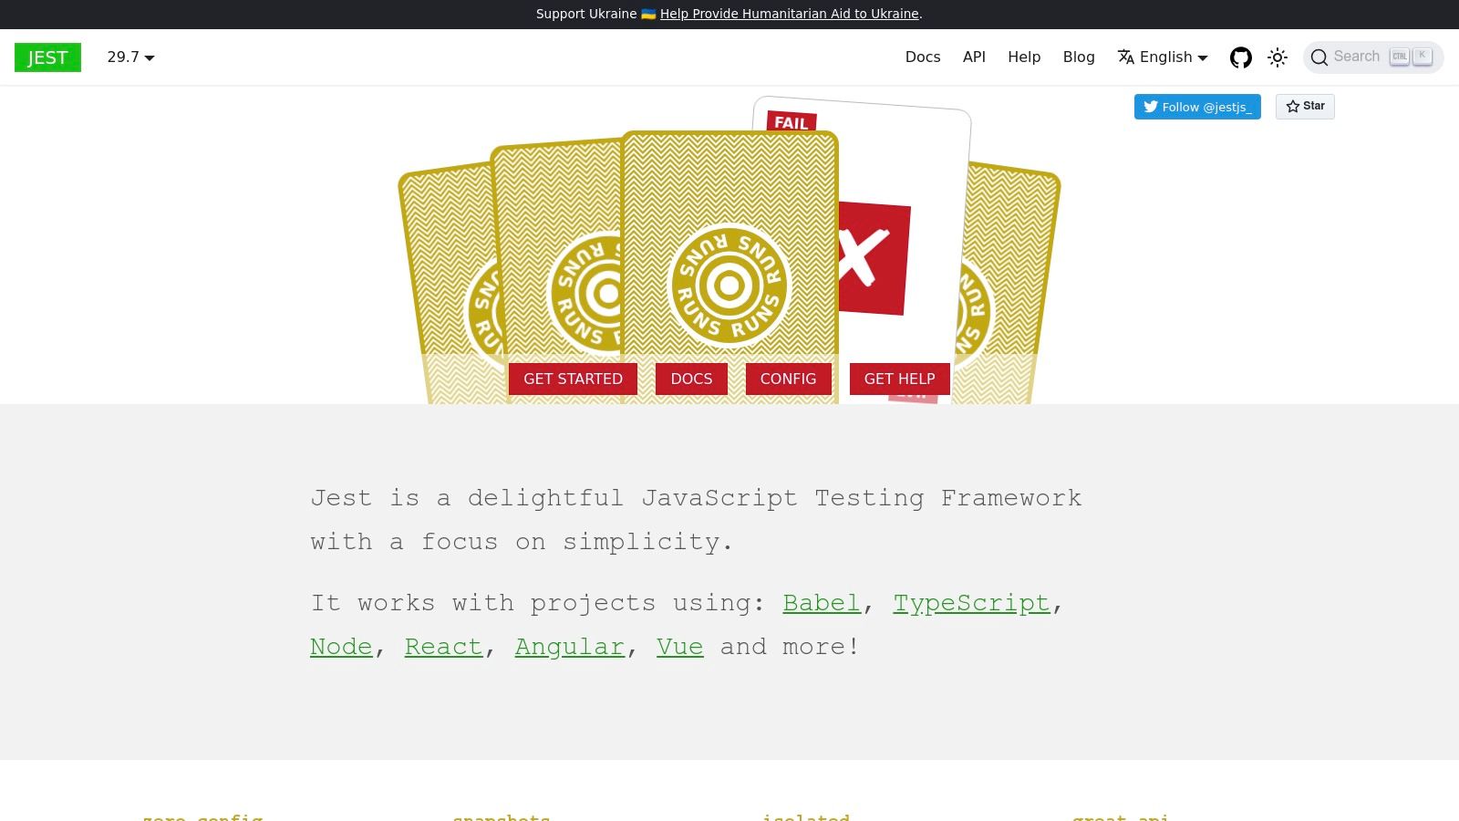Toggle dark and light mode
The height and width of the screenshot is (821, 1459).
1278,57
